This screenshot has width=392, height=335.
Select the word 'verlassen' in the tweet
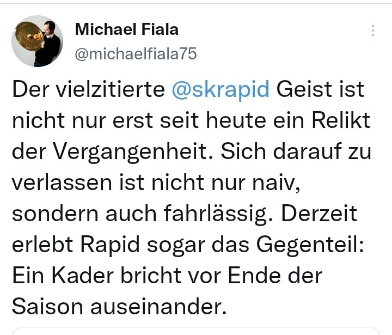click(x=62, y=182)
